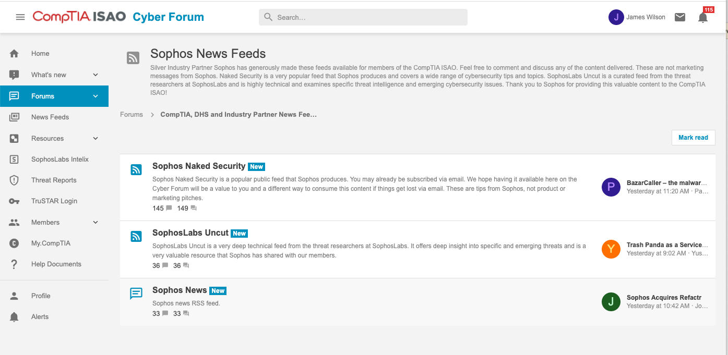The height and width of the screenshot is (355, 728).
Task: Click the Help Documents question mark icon
Action: pos(14,264)
